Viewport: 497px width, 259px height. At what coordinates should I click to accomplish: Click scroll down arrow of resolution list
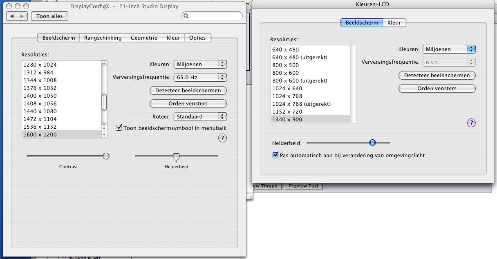click(104, 134)
